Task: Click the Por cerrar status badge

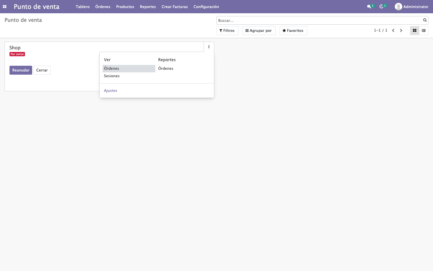Action: [17, 54]
